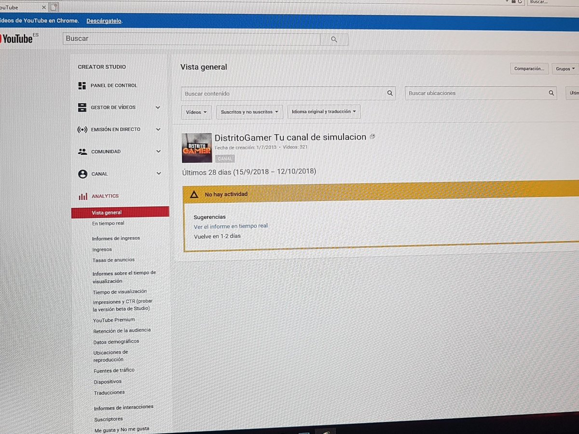The image size is (579, 434).
Task: Click the Creator Studio heading
Action: click(x=102, y=67)
